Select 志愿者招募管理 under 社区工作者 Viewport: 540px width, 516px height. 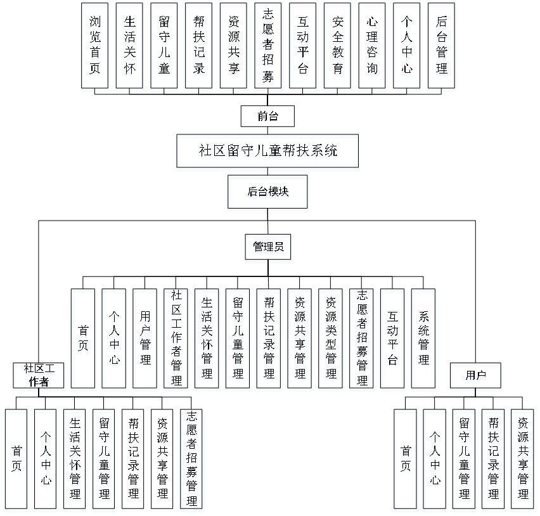(x=191, y=459)
